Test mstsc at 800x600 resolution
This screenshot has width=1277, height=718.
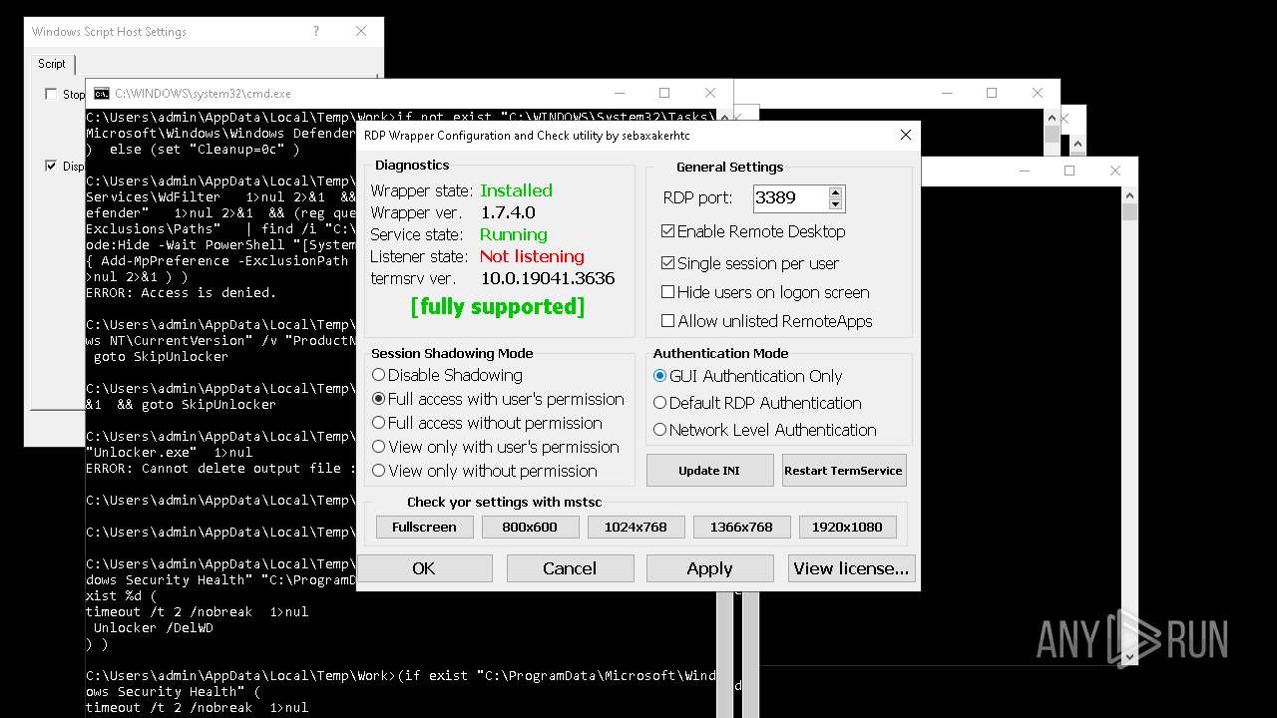(530, 527)
